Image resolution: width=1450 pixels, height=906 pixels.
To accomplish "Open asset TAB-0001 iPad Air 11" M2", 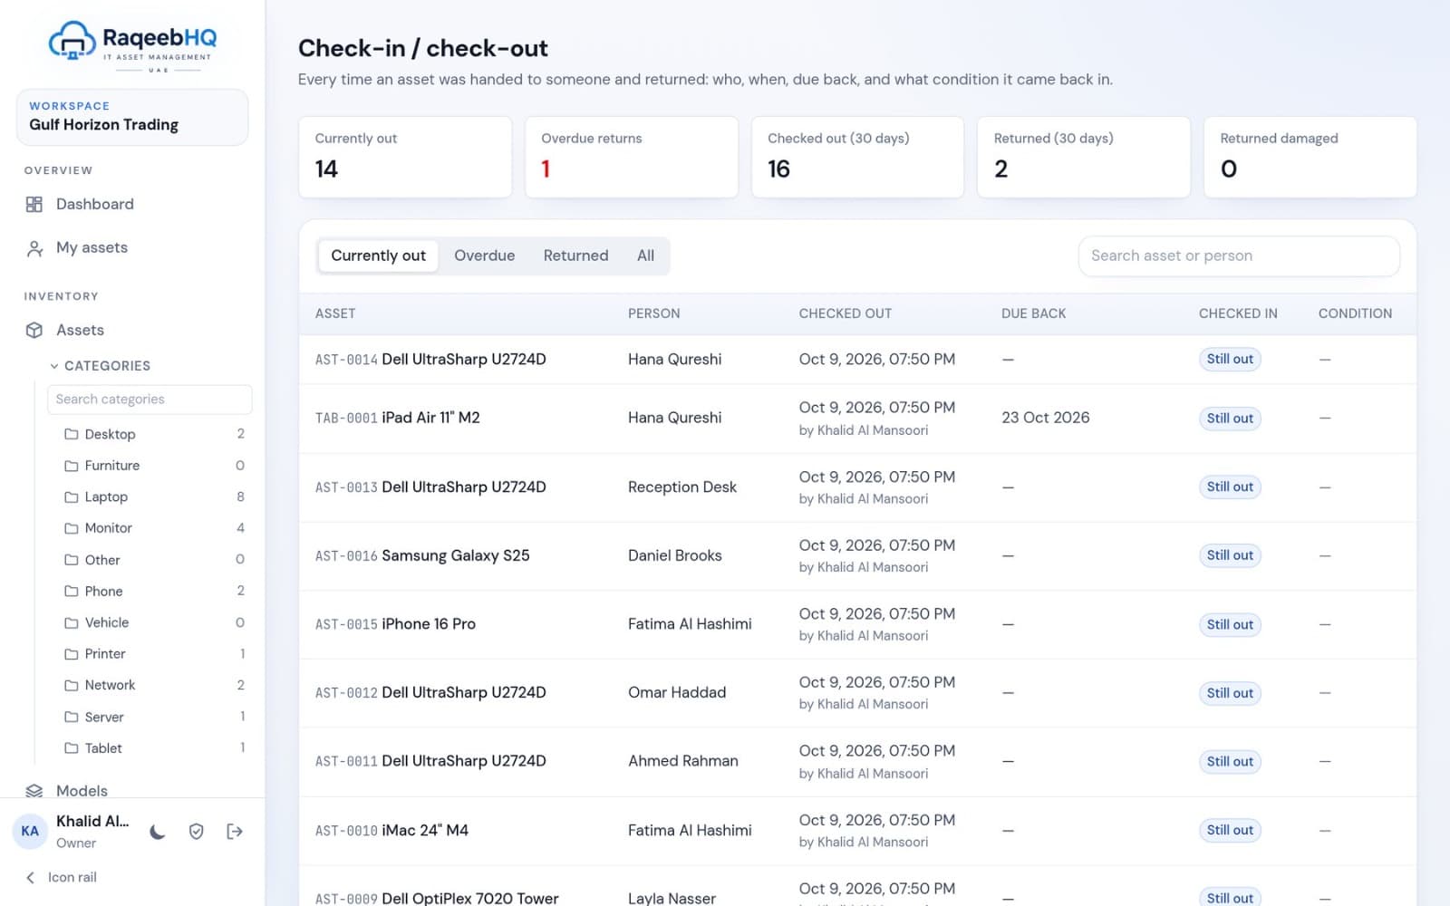I will point(397,419).
